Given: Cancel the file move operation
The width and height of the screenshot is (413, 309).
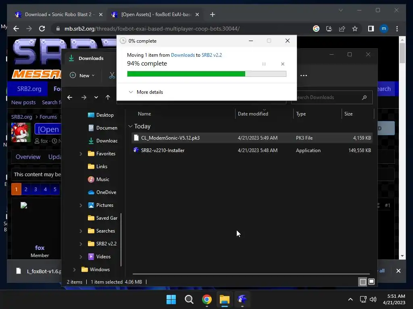Looking at the screenshot, I should pyautogui.click(x=283, y=64).
